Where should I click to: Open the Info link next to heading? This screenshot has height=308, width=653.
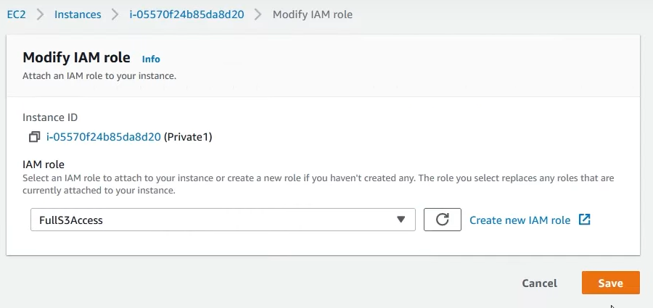151,59
